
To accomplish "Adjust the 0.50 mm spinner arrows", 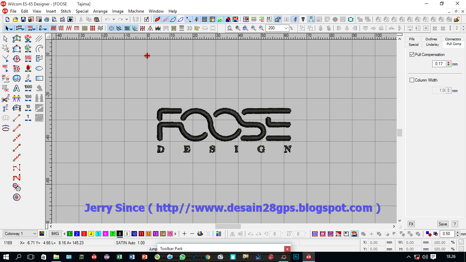I will click(x=457, y=234).
